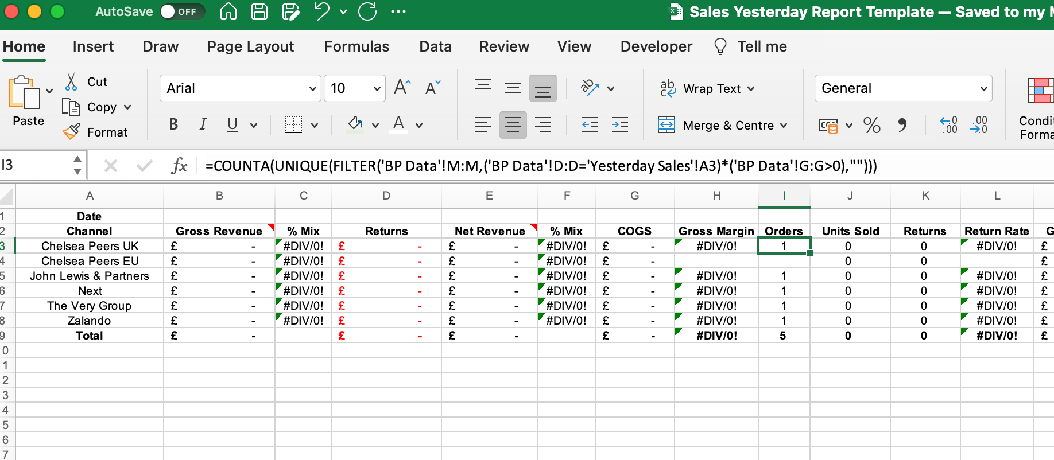Toggle Italic formatting
Image resolution: width=1054 pixels, height=460 pixels.
pyautogui.click(x=203, y=124)
